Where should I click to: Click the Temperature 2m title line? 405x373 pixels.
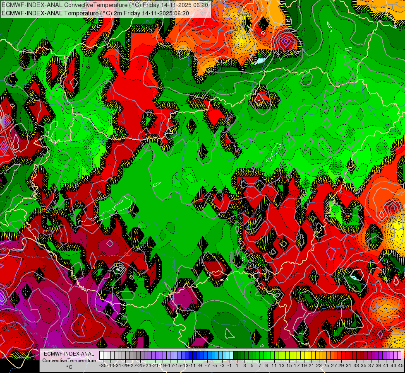95,13
